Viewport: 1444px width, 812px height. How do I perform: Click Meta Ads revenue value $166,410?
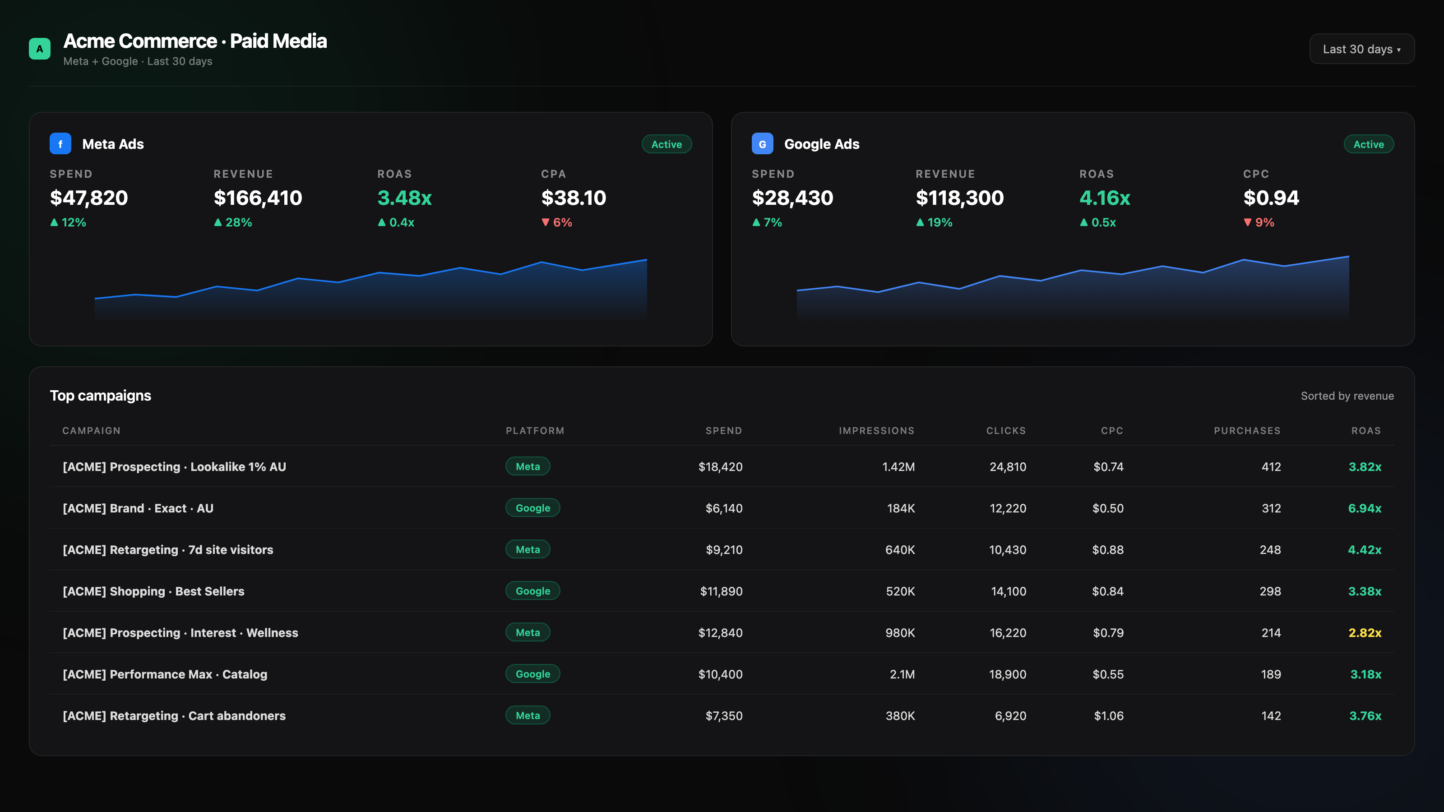(257, 197)
